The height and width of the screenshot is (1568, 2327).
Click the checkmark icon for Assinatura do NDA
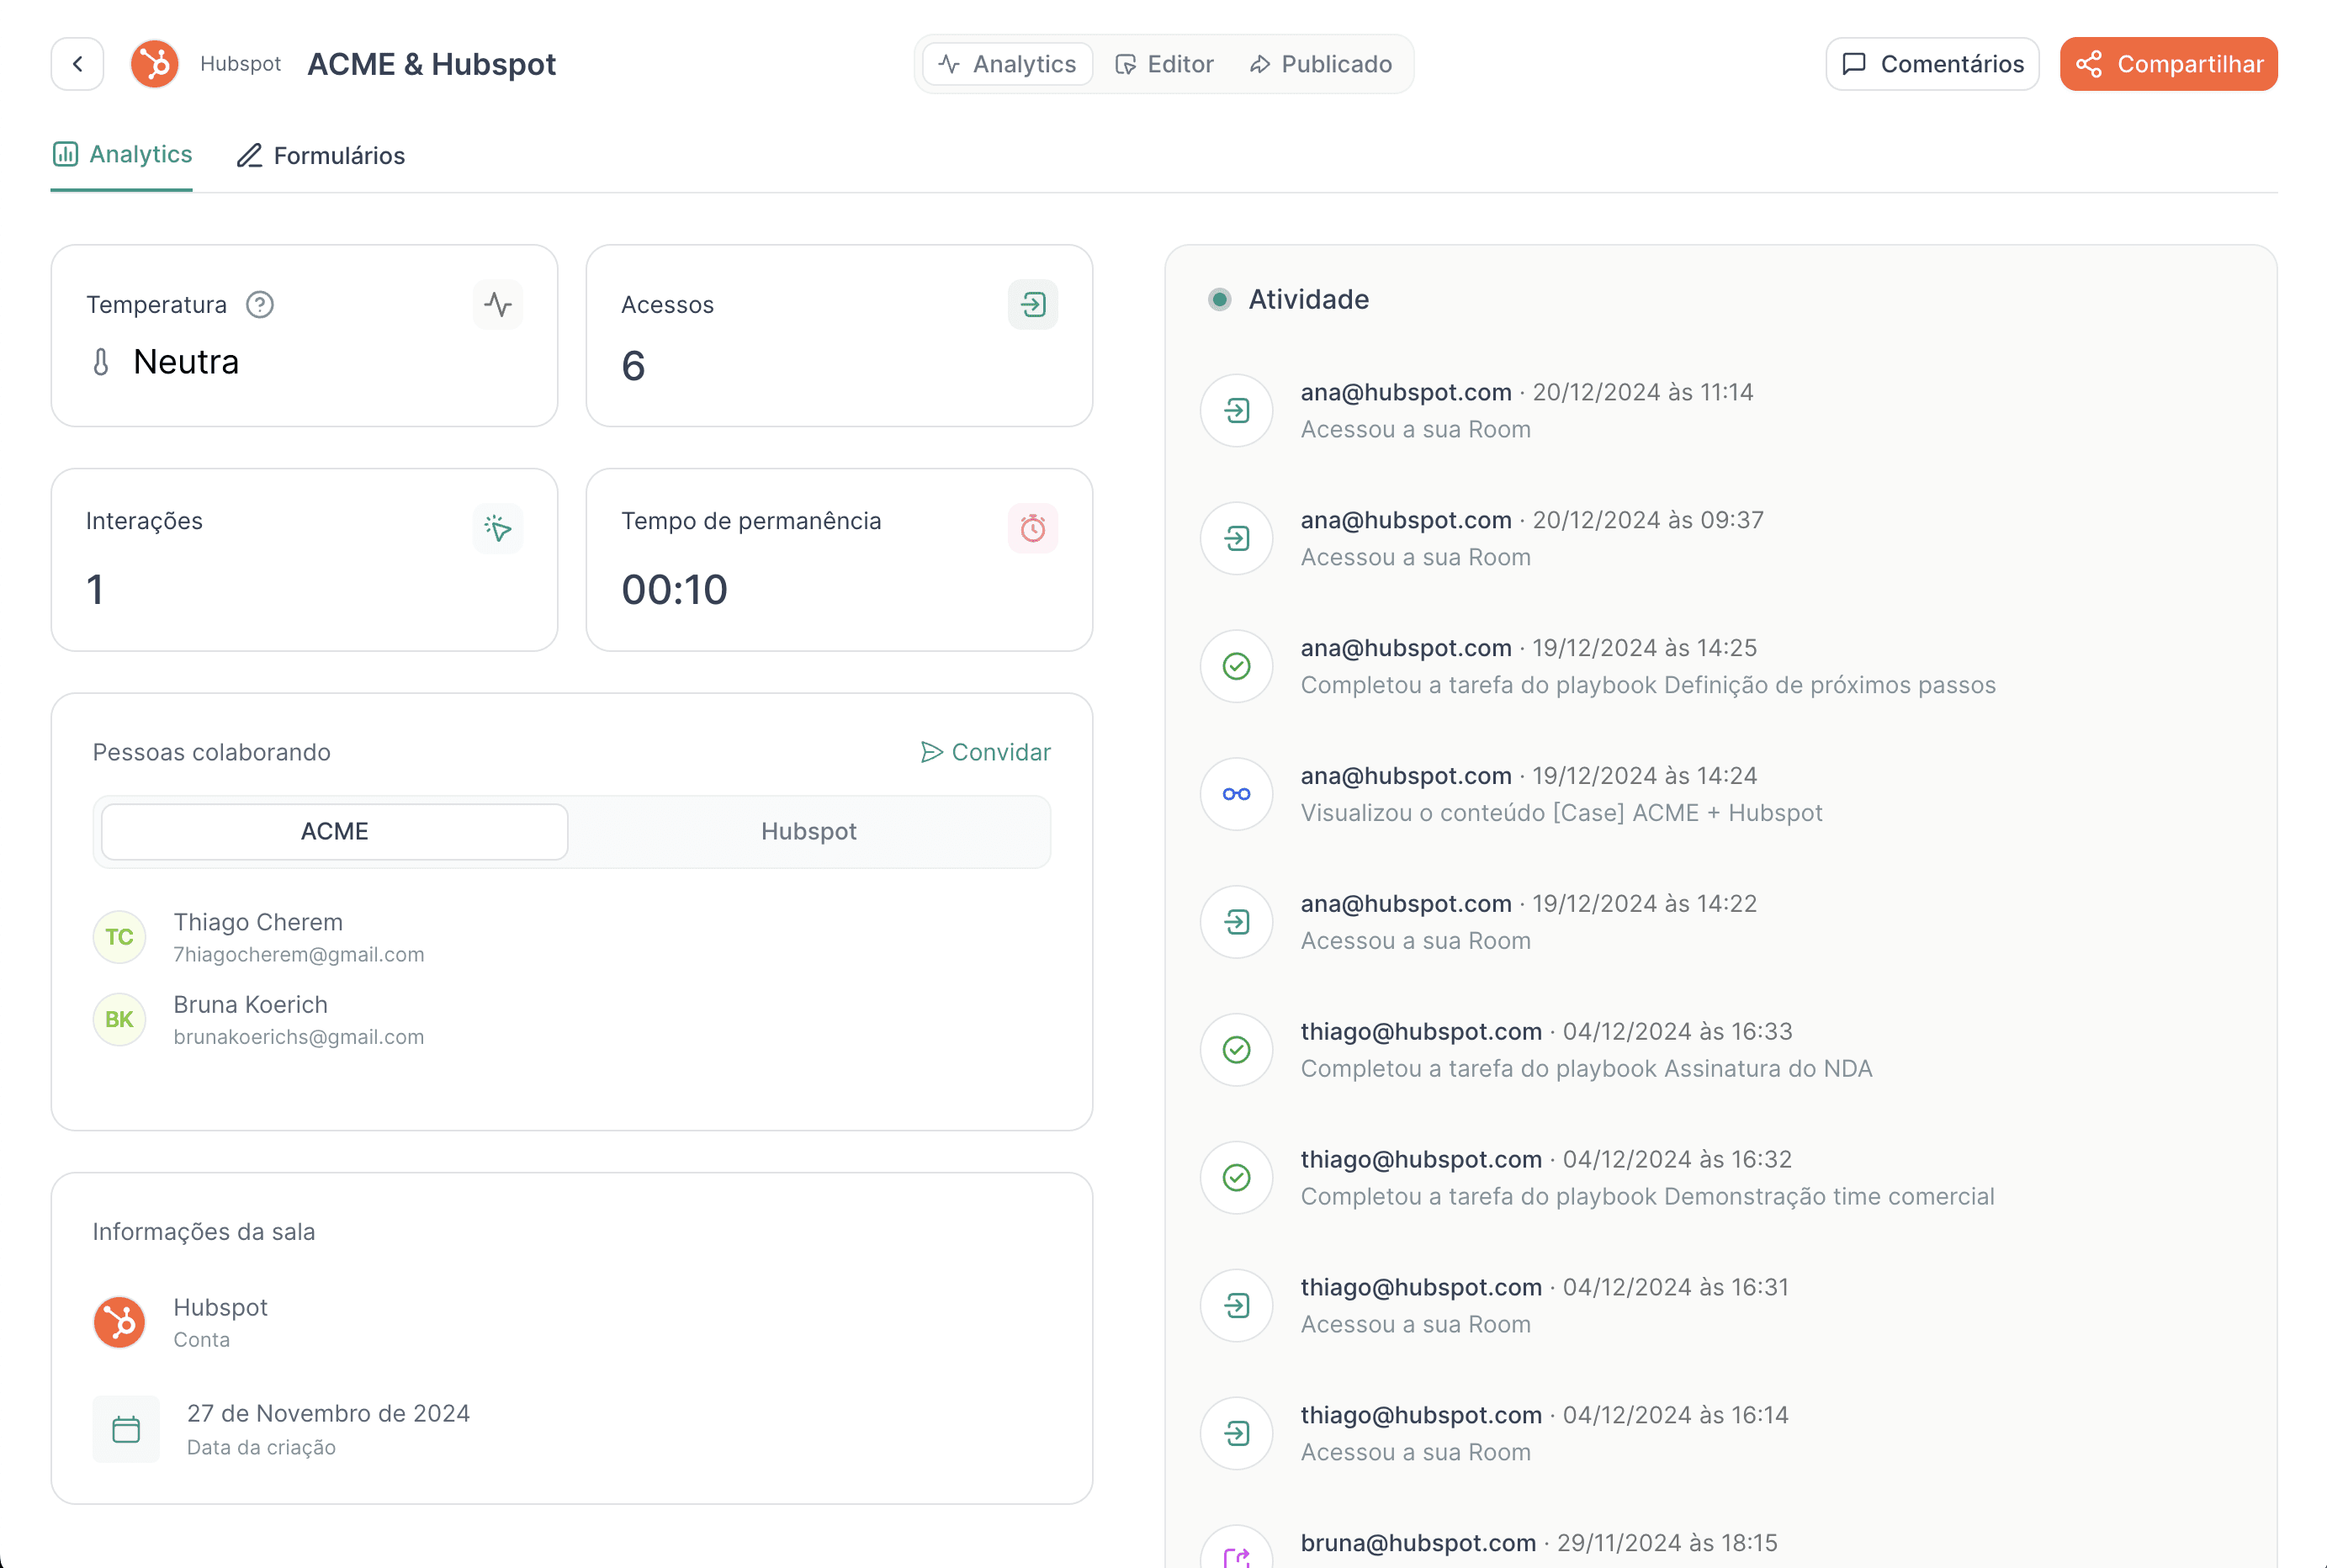coord(1236,1050)
